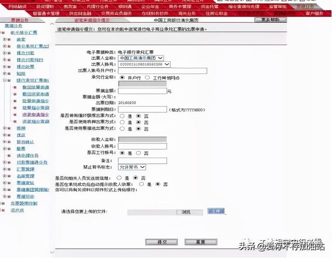Click the 重置 reset button
Image resolution: width=332 pixels, height=258 pixels.
tap(201, 242)
